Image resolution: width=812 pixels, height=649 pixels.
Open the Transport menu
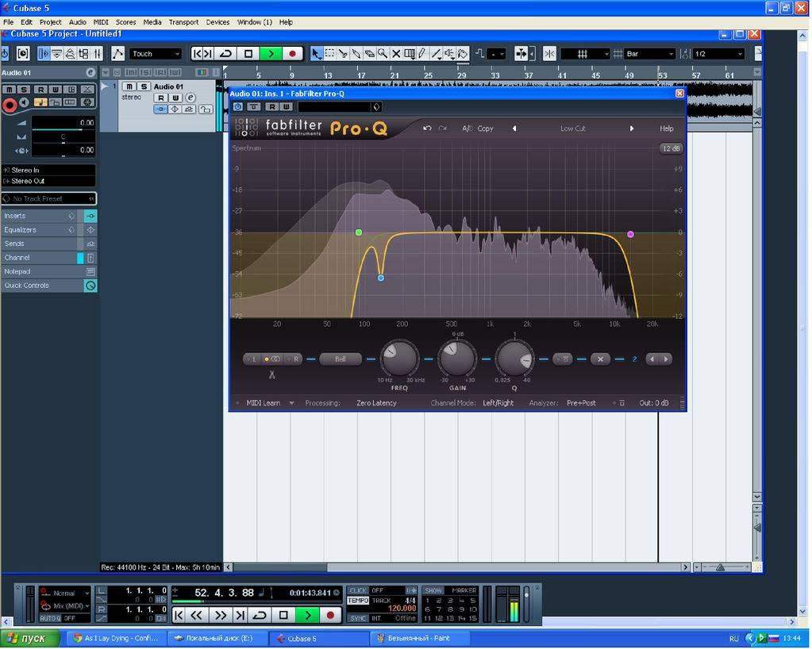(x=183, y=22)
